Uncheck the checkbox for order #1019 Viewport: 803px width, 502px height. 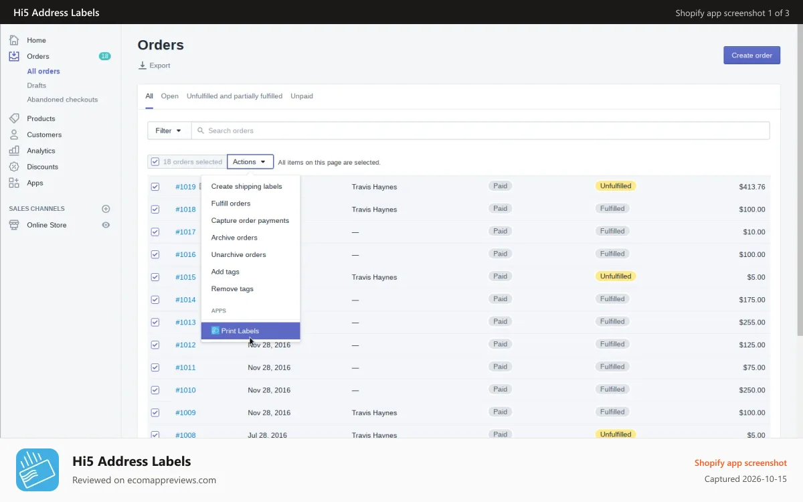(155, 187)
